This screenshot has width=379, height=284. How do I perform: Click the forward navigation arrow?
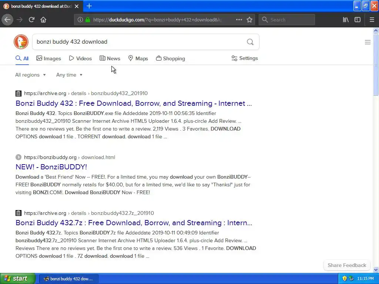(x=20, y=20)
